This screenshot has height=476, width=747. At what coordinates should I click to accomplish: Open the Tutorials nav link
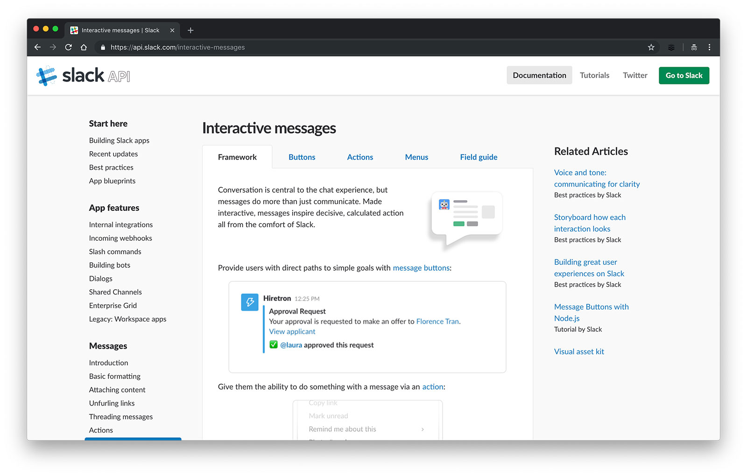pos(594,75)
